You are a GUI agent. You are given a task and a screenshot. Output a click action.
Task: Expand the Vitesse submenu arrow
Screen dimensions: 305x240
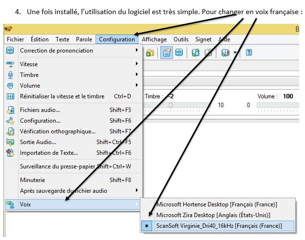[x=136, y=64]
